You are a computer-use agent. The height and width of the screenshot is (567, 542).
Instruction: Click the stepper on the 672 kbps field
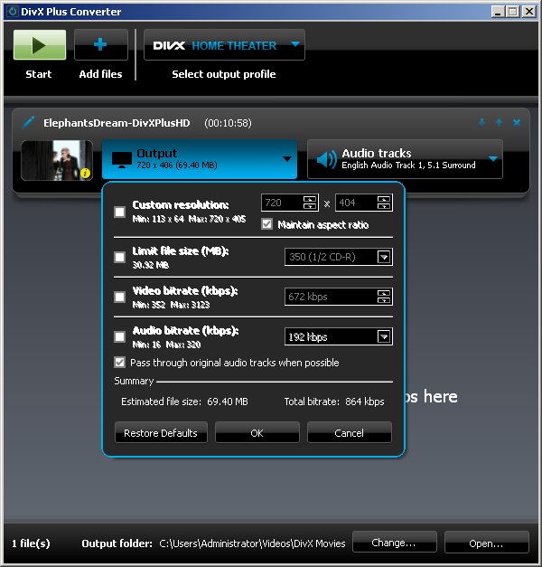click(384, 297)
